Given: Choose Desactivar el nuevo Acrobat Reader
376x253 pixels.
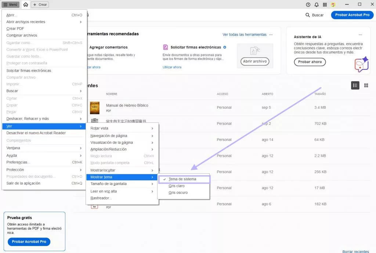Looking at the screenshot, I should (x=44, y=133).
